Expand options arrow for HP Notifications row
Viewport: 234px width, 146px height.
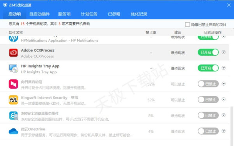[223, 37]
